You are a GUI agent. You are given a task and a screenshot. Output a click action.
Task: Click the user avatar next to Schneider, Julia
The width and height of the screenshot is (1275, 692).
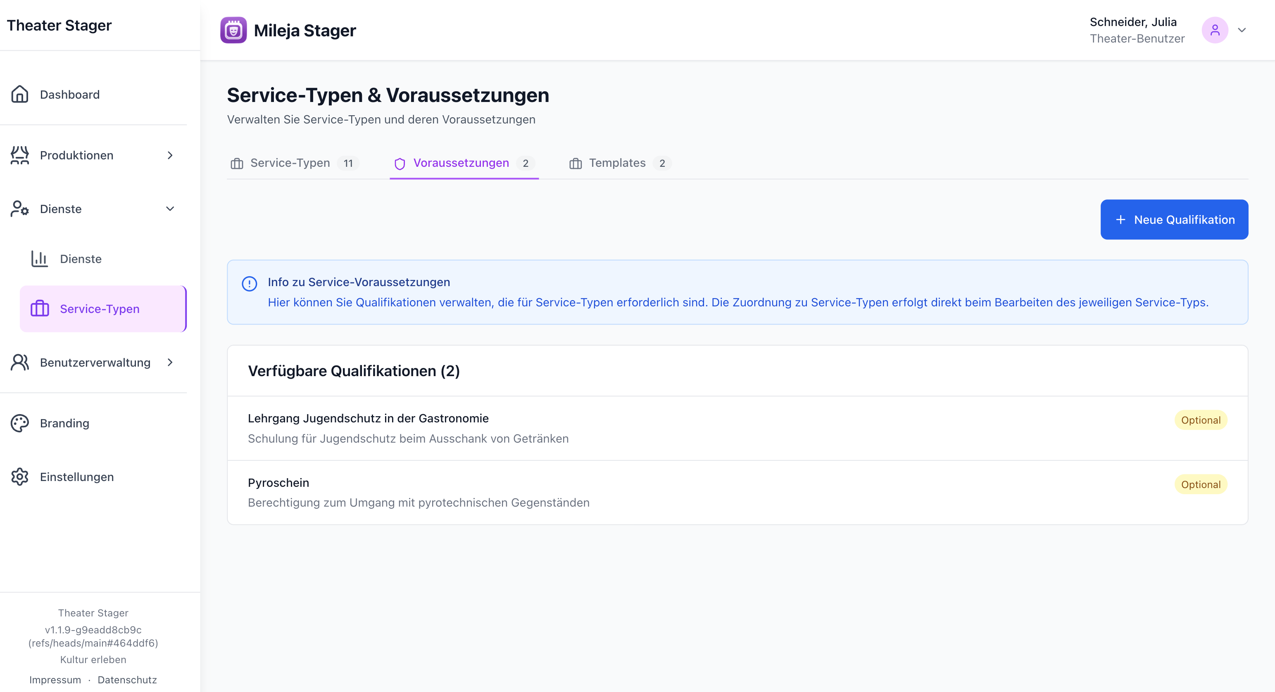[x=1216, y=30]
